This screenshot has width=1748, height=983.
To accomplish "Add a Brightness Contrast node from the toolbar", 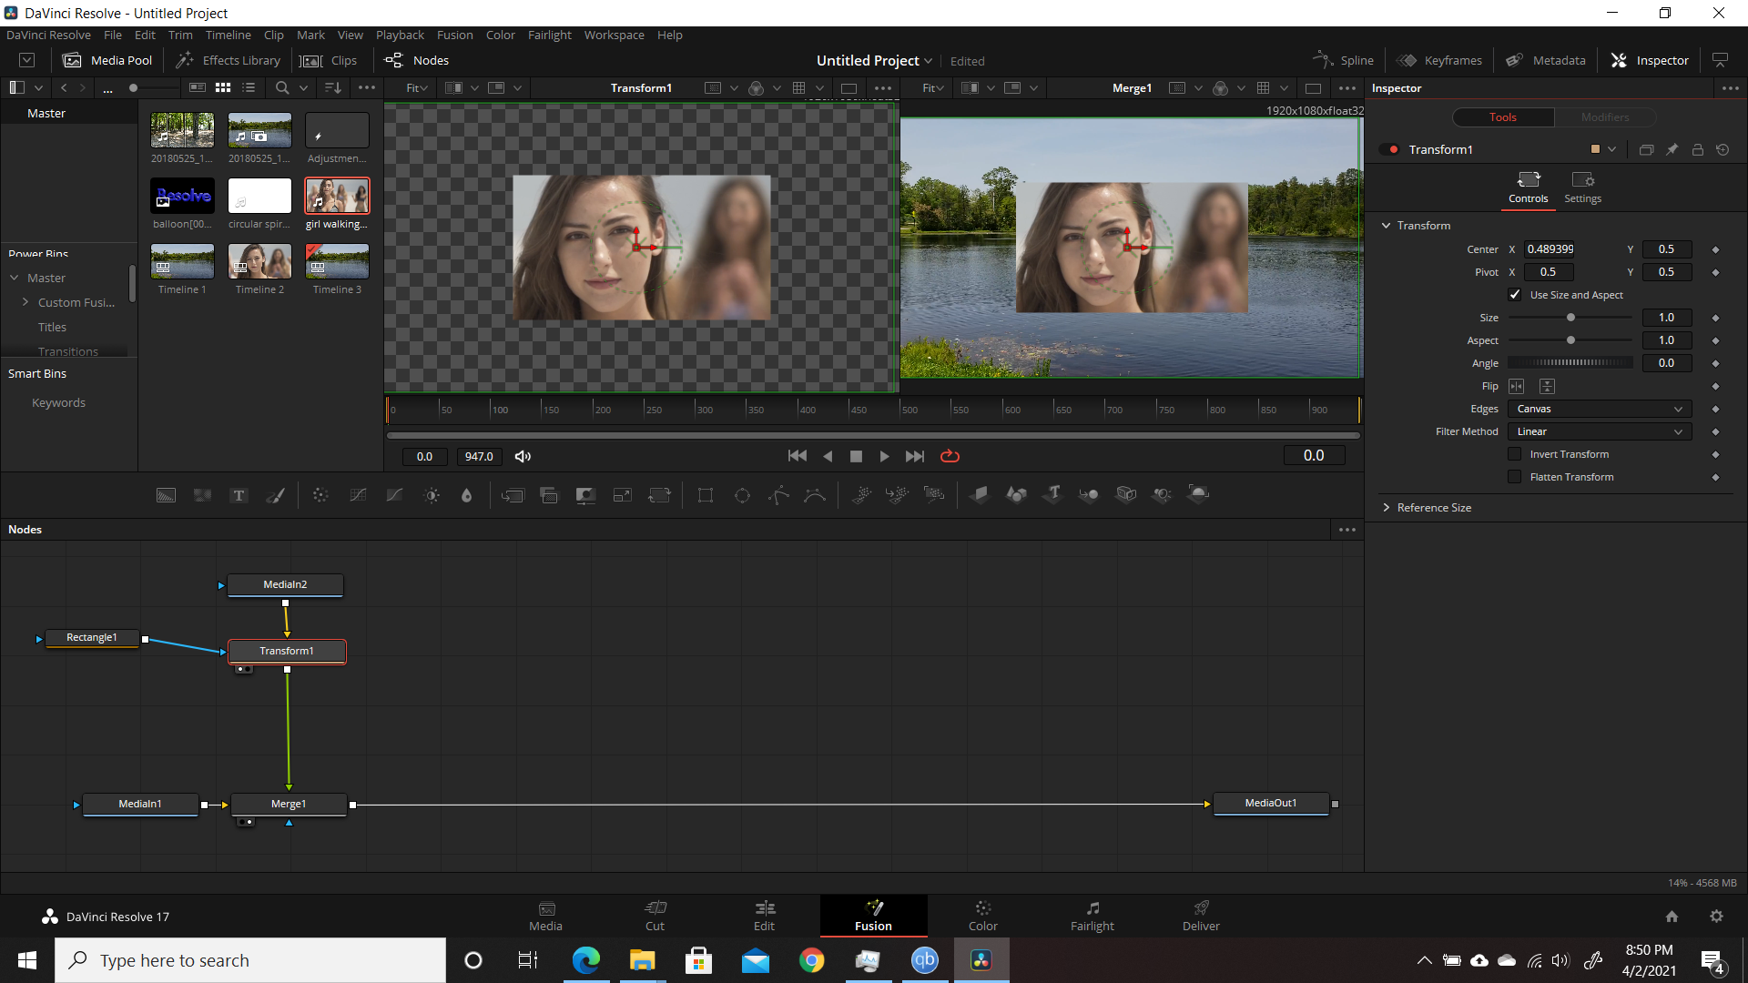I will coord(432,495).
